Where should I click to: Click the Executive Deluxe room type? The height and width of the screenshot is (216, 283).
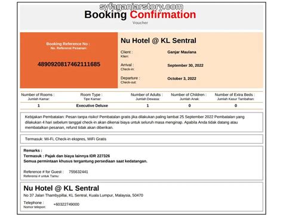92,106
